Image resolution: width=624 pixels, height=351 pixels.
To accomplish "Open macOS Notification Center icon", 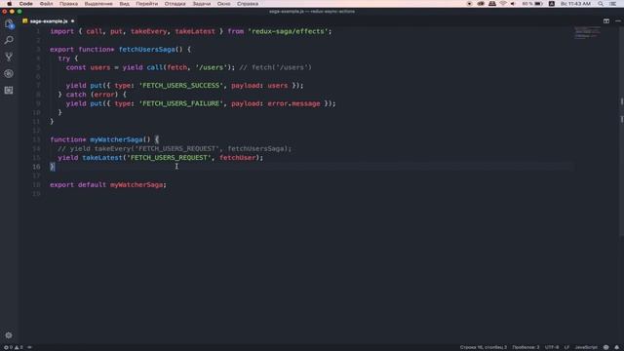I will [x=613, y=4].
